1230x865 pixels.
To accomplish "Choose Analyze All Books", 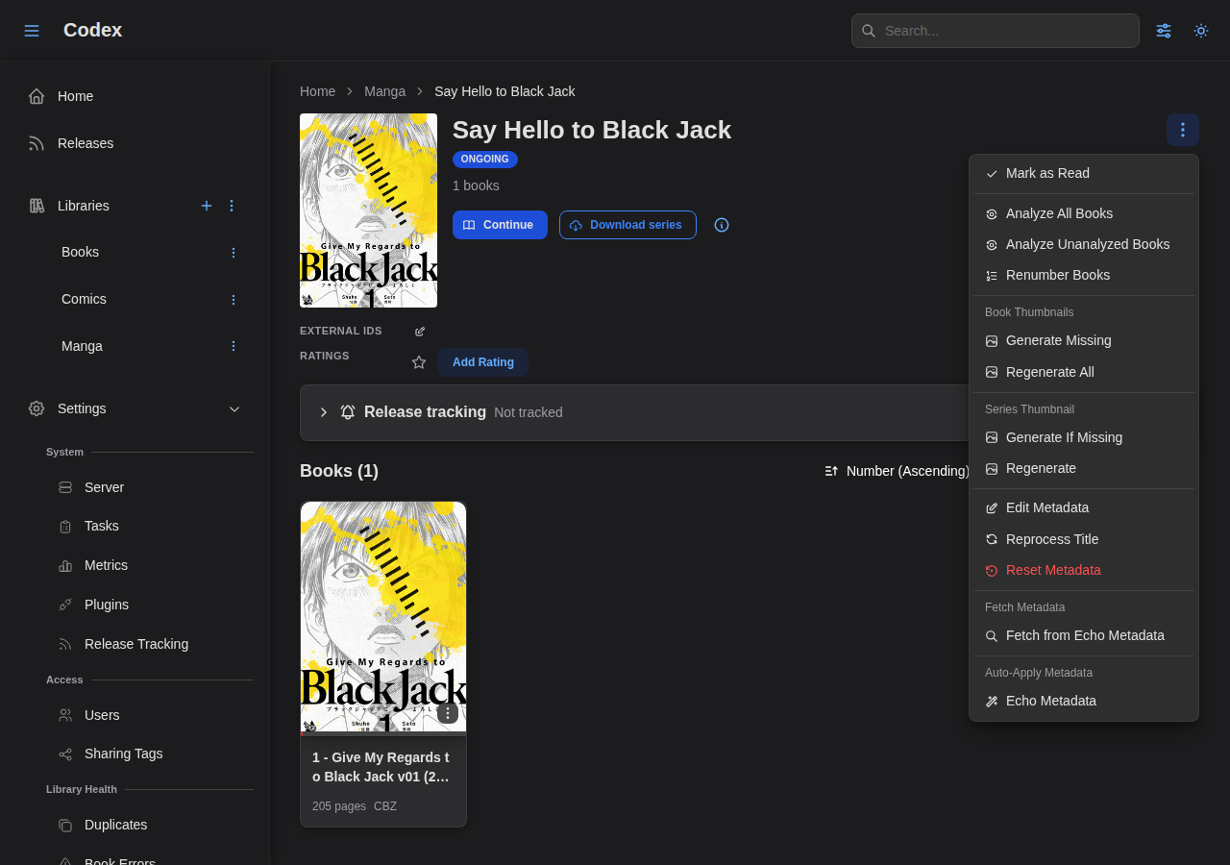I will 1084,214.
